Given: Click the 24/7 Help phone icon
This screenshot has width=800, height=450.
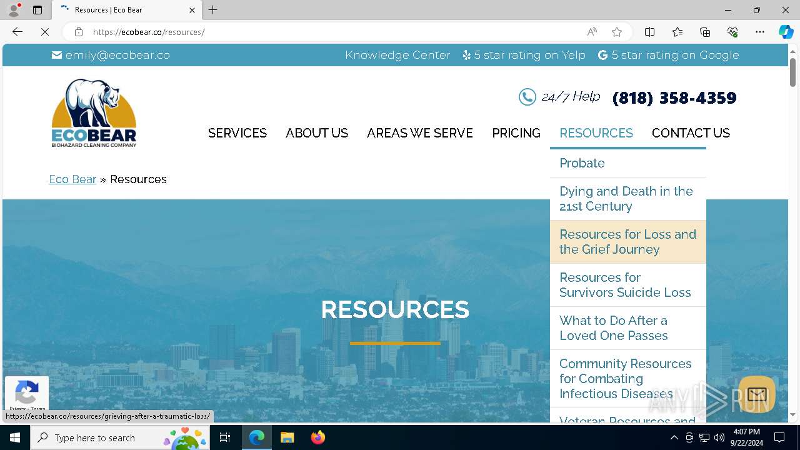Looking at the screenshot, I should (527, 97).
